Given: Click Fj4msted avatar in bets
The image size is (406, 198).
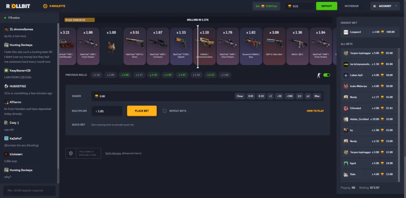Looking at the screenshot, I should pyautogui.click(x=346, y=108).
